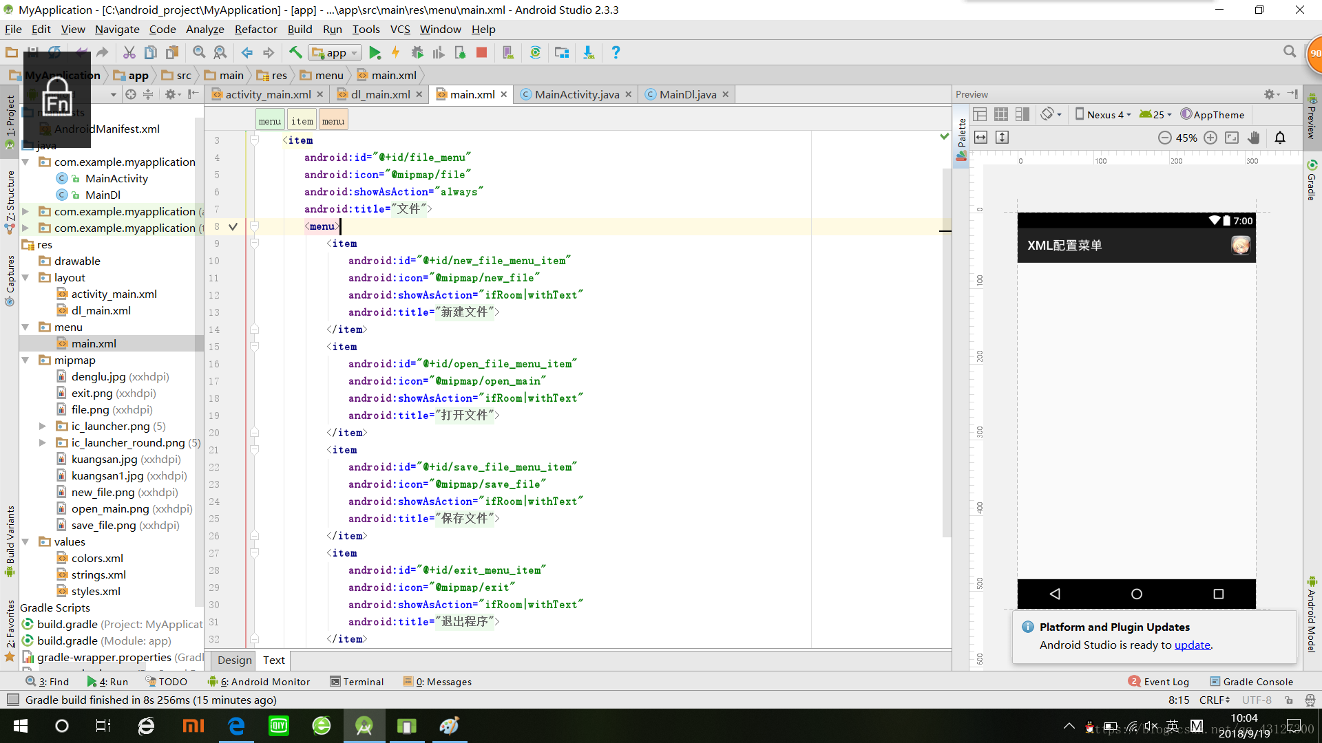Screen dimensions: 1322x743
Task: Toggle expand horizontally icon in Preview
Action: pos(981,138)
